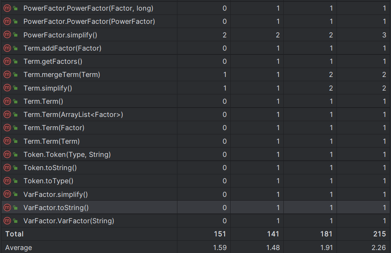Click green public lock icon by Term.getFactors()
The height and width of the screenshot is (253, 391).
coord(15,61)
